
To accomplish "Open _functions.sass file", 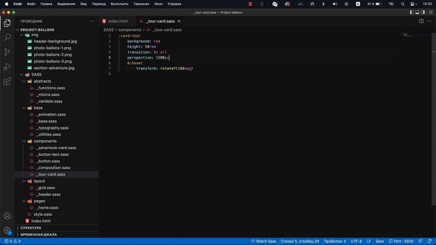I will [x=50, y=88].
